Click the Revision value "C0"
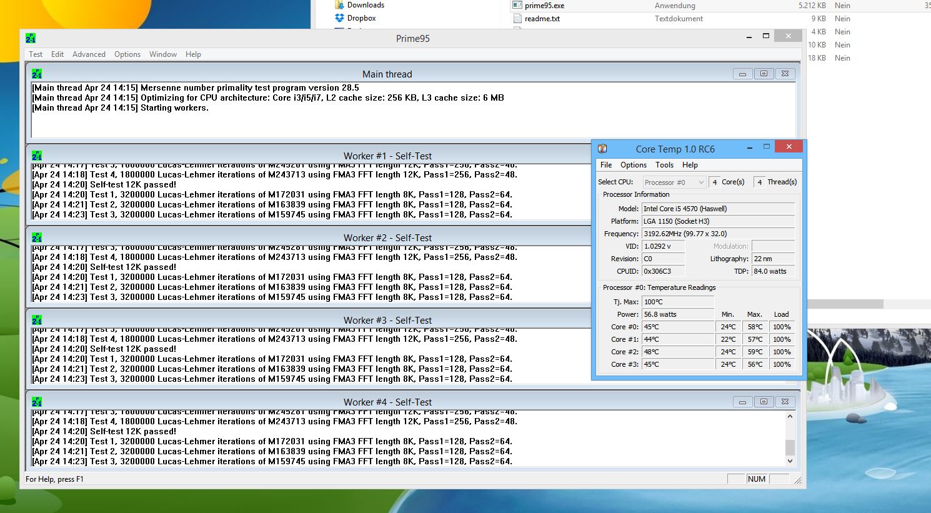The image size is (931, 513). (663, 259)
